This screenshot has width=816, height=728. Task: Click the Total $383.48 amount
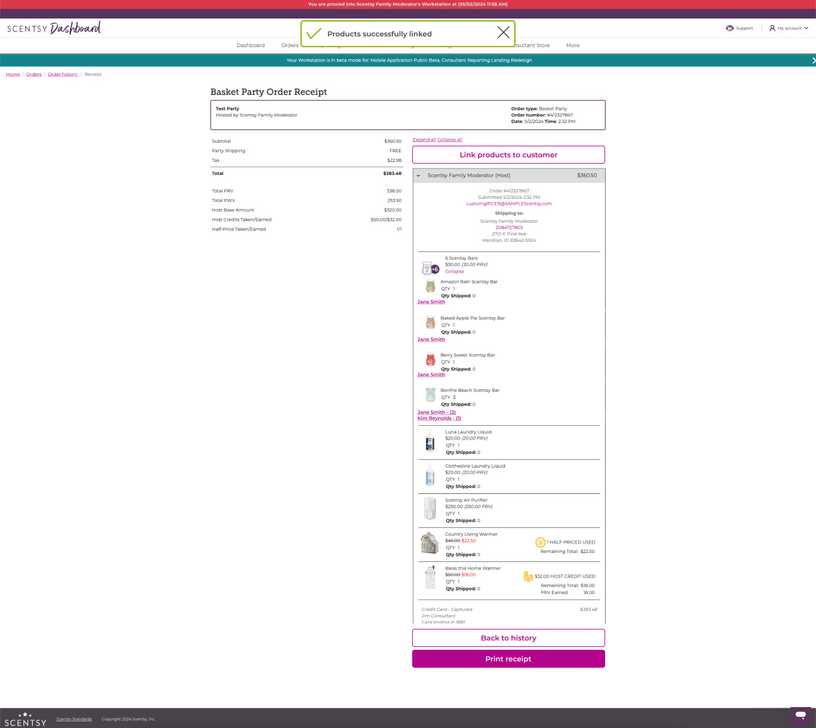(392, 173)
